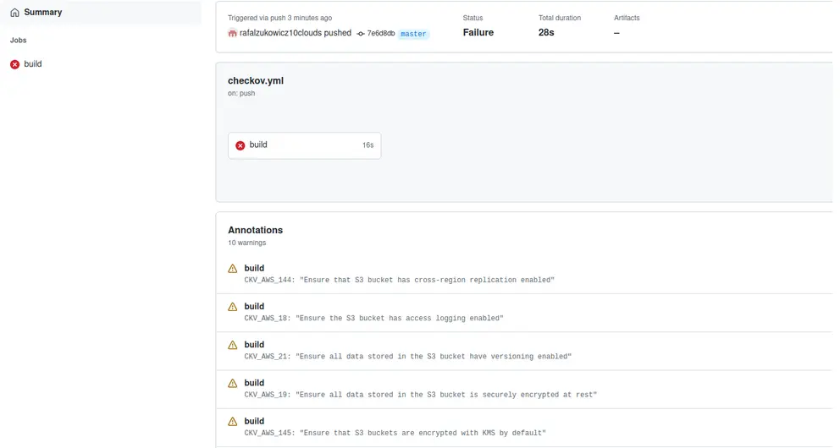This screenshot has height=448, width=840.
Task: Click the warning icon for CKV_AWS_19
Action: [x=233, y=383]
